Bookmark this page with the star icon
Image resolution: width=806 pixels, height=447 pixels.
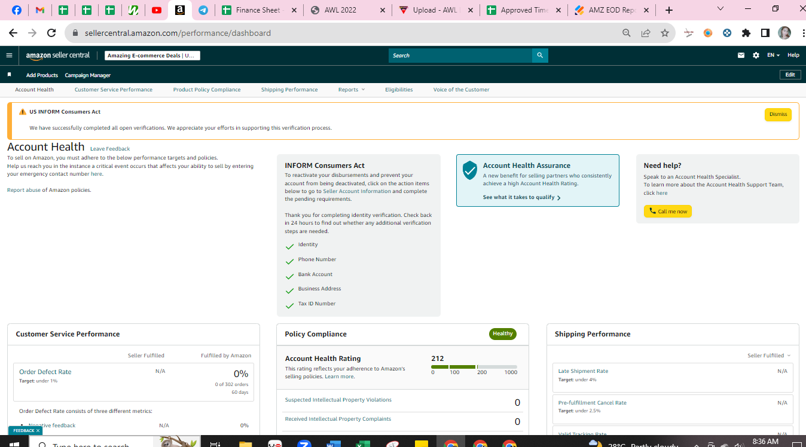[x=665, y=33]
